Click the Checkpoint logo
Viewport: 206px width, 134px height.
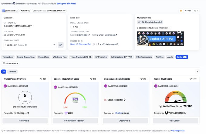[22, 113]
